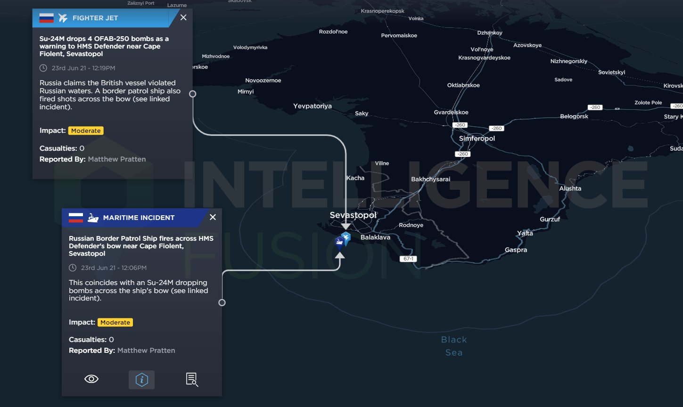Click the Volodymyrivka label on map
The width and height of the screenshot is (683, 407).
coord(250,48)
